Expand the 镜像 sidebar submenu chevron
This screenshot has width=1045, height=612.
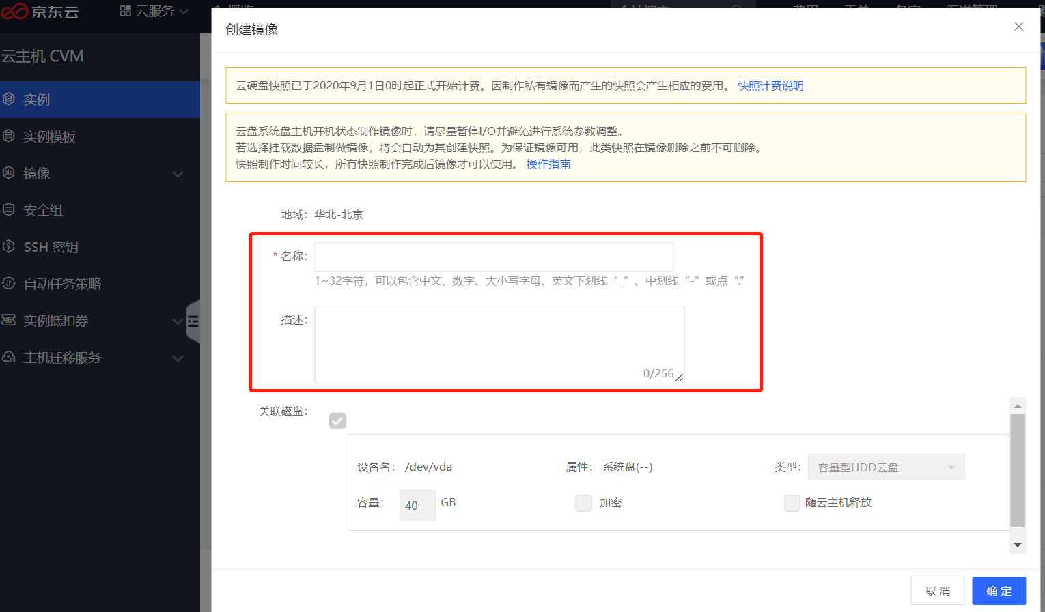tap(178, 174)
